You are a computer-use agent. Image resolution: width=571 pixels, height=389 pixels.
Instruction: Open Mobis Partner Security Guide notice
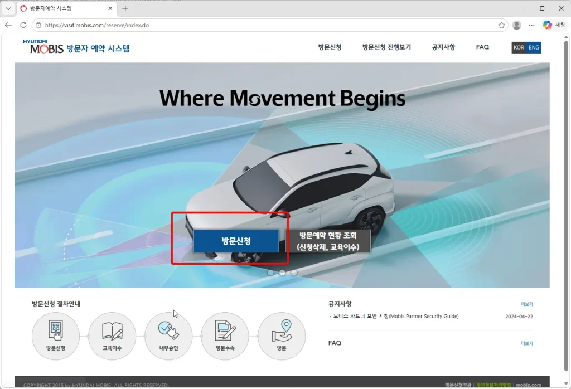click(395, 317)
